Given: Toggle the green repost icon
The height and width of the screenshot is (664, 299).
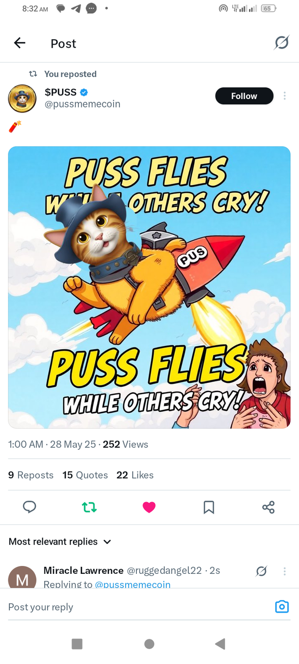Looking at the screenshot, I should click(89, 507).
